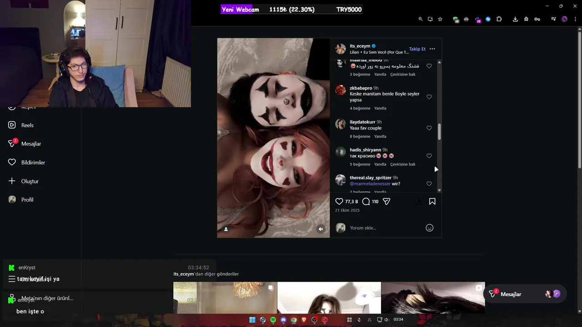This screenshot has width=582, height=327.
Task: Show tagged people icon on video
Action: 226,229
